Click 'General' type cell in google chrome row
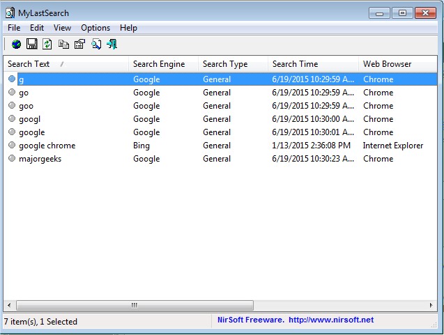Image resolution: width=444 pixels, height=335 pixels. pyautogui.click(x=217, y=146)
